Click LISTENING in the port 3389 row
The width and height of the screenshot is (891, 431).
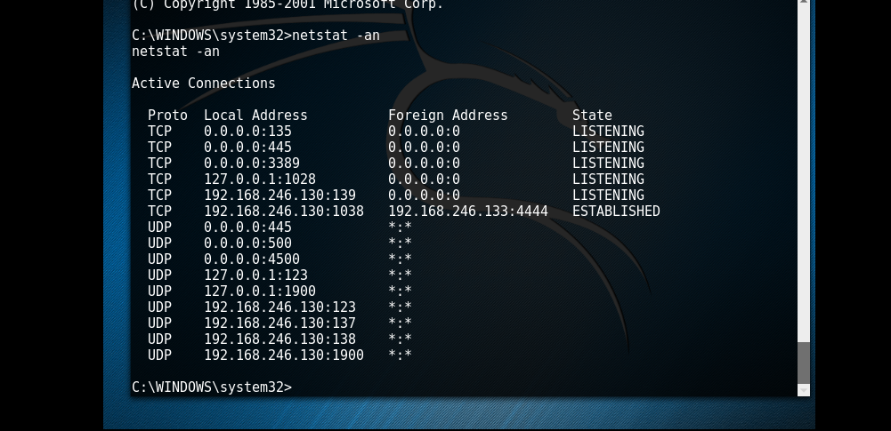click(x=608, y=164)
